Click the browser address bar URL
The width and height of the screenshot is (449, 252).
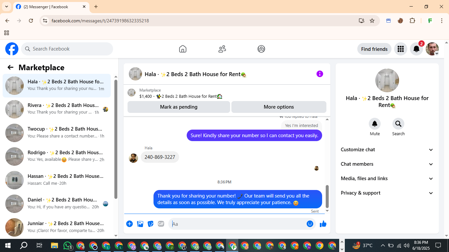[x=100, y=21]
